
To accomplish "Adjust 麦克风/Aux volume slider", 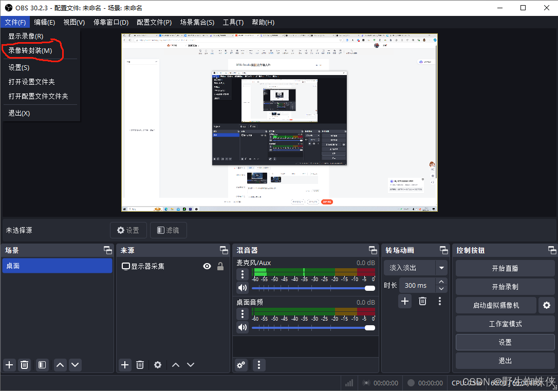I will [x=313, y=288].
